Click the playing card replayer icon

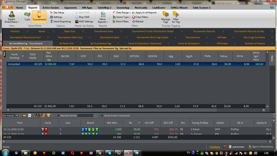coord(30,116)
